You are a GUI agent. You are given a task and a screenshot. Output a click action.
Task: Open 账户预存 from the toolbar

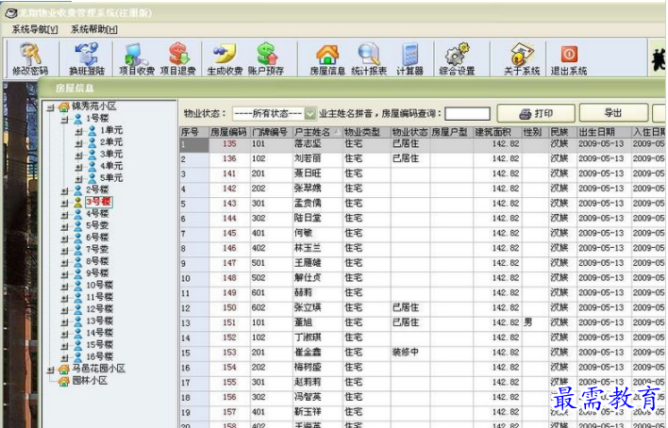(x=266, y=58)
